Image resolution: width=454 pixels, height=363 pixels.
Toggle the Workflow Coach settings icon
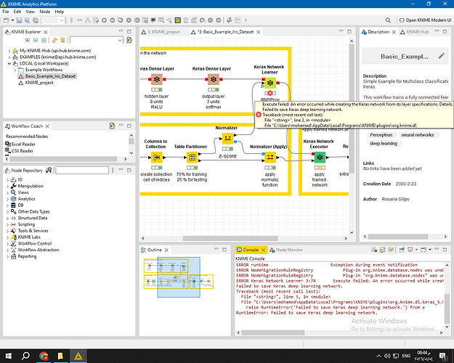(x=112, y=126)
